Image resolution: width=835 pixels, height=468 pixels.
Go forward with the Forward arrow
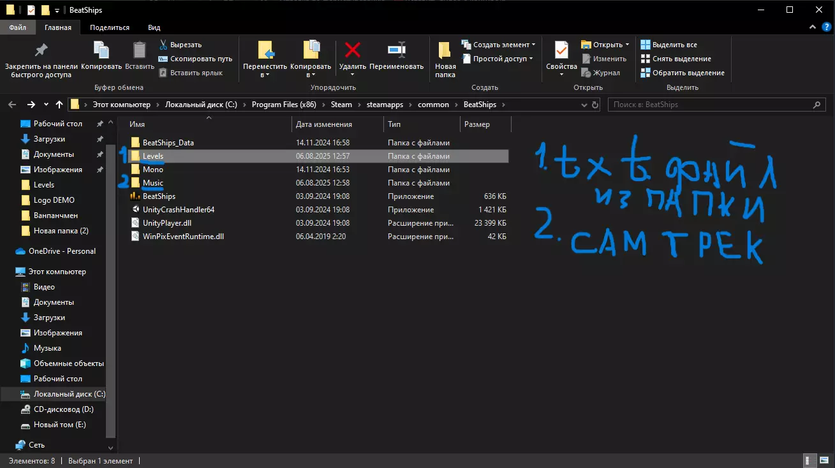click(31, 105)
